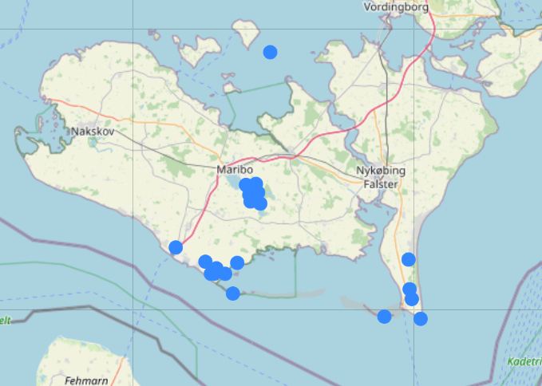Select the easternmost marker in Lolland's south coast group
The image size is (542, 386).
point(237,262)
